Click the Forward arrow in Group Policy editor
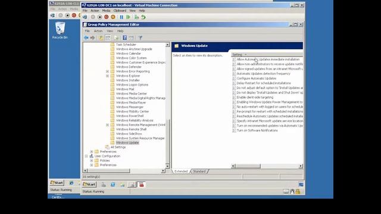381x214 pixels. click(93, 38)
